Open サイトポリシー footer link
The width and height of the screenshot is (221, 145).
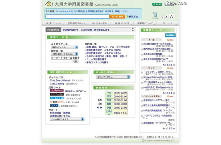169,137
